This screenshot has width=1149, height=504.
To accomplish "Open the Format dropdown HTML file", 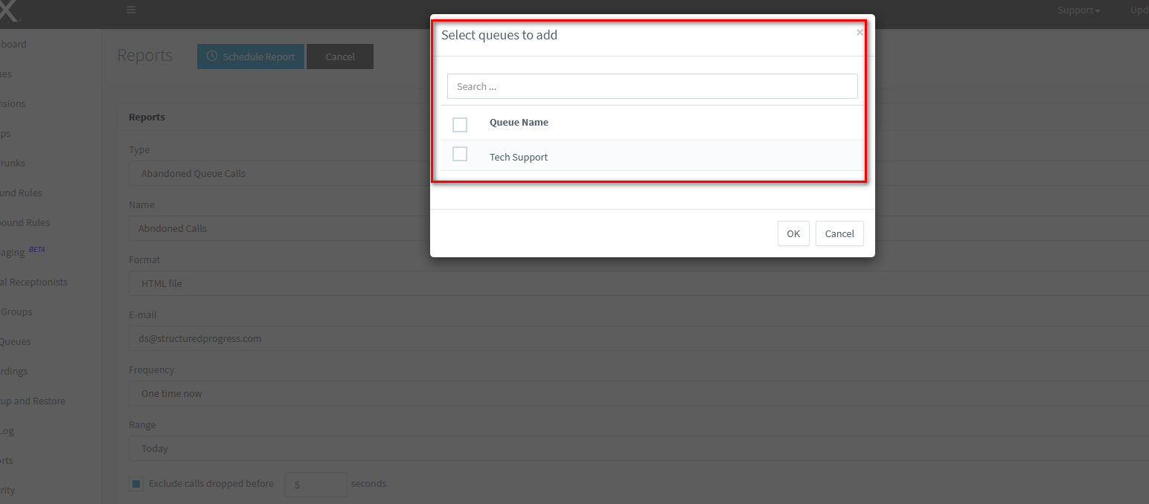I will [640, 283].
